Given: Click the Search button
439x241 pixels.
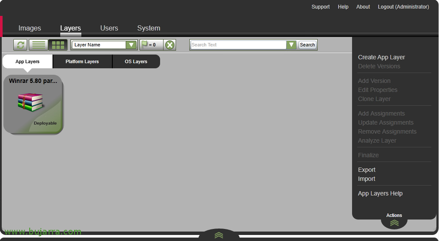Looking at the screenshot, I should (x=307, y=45).
